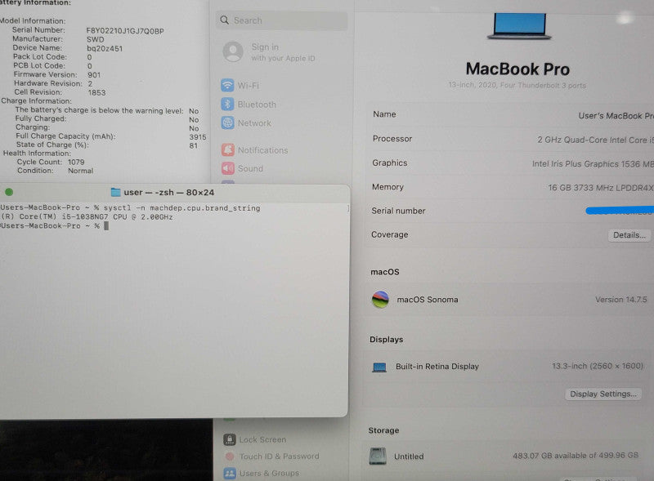The height and width of the screenshot is (481, 654).
Task: Select the Network globe icon
Action: pyautogui.click(x=227, y=122)
